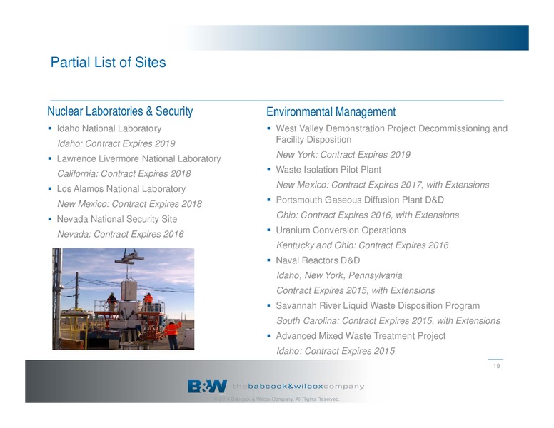Click the slide number 19
This screenshot has width=554, height=428.
click(x=496, y=366)
